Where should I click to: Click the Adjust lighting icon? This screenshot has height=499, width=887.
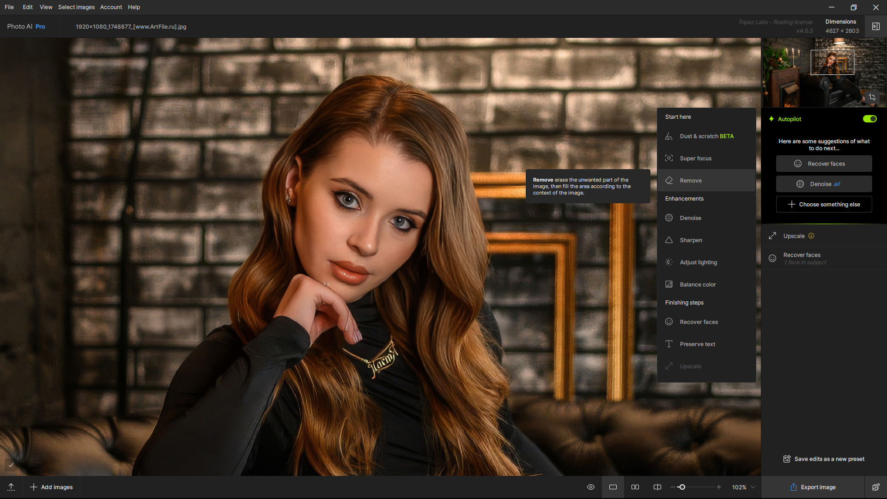pyautogui.click(x=669, y=262)
